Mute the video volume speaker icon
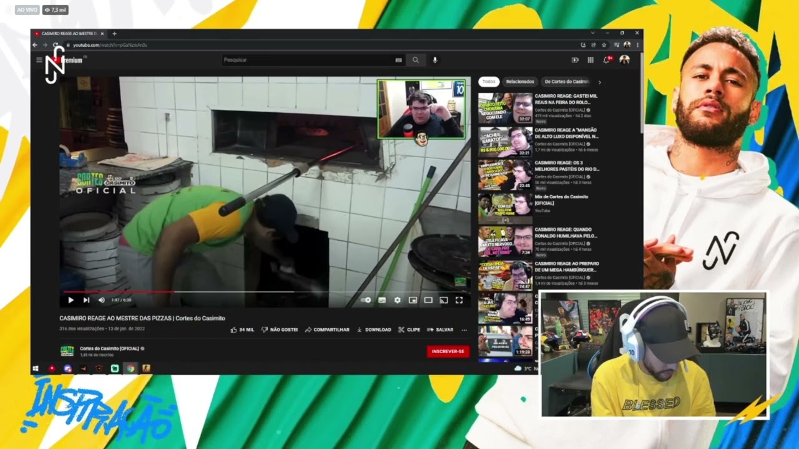Screen dimensions: 799x449 tap(101, 300)
